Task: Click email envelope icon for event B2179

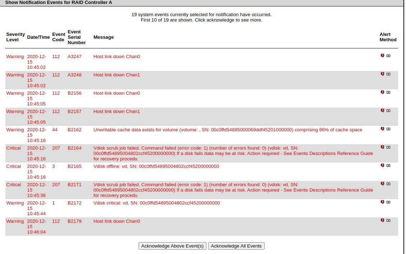Action: pos(388,221)
